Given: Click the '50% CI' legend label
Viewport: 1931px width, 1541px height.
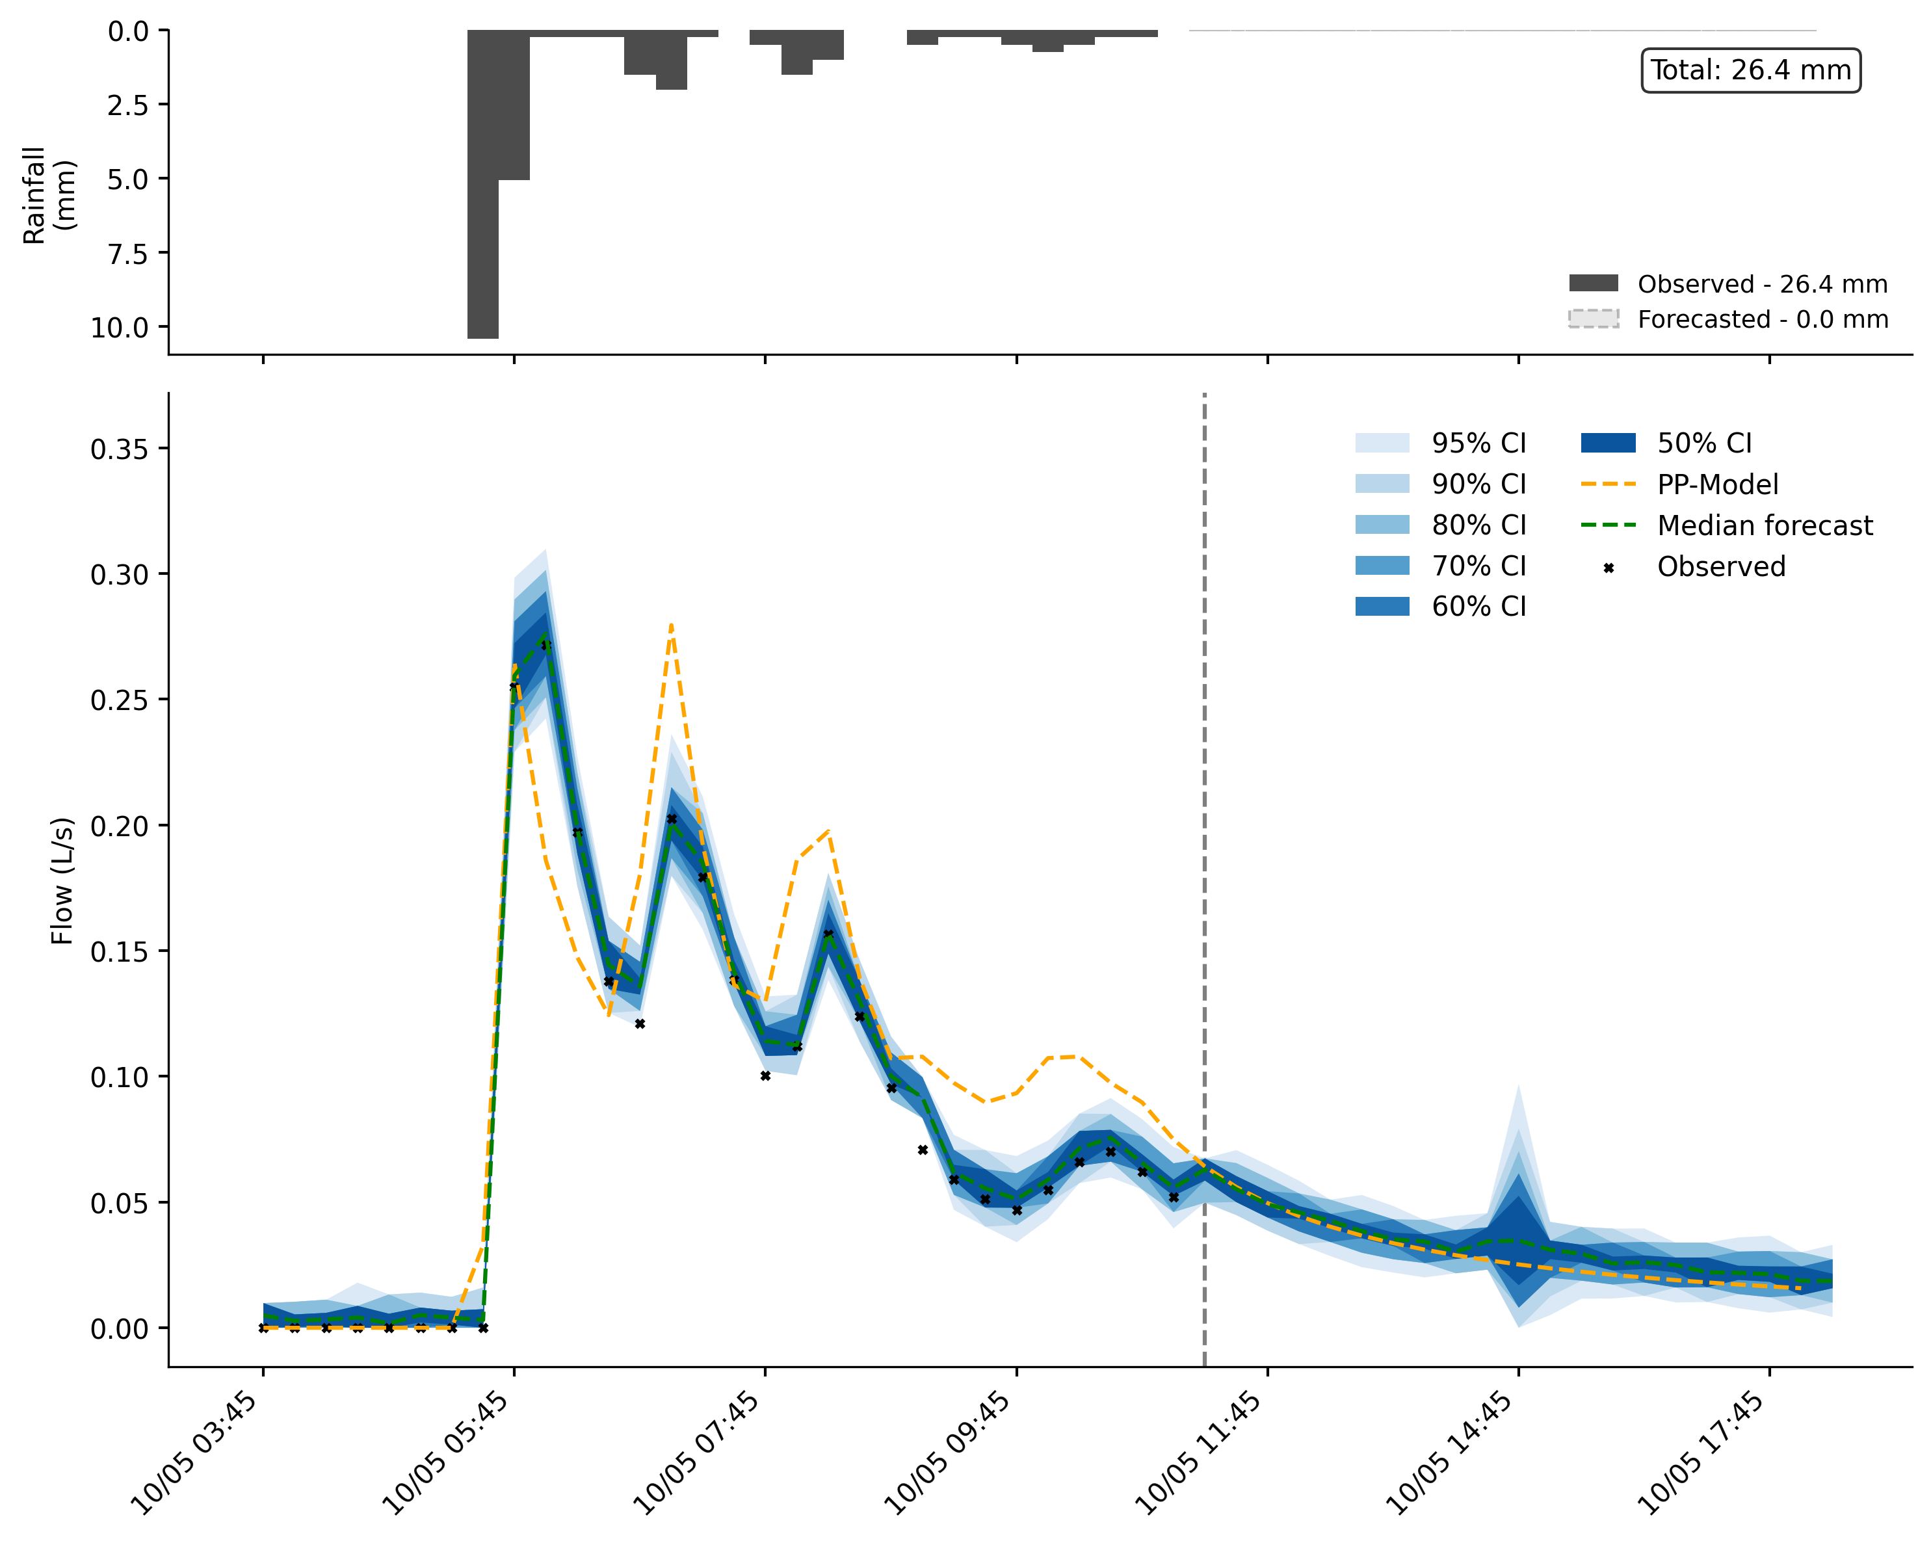Looking at the screenshot, I should [1704, 443].
